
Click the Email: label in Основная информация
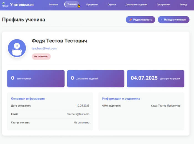[15, 114]
